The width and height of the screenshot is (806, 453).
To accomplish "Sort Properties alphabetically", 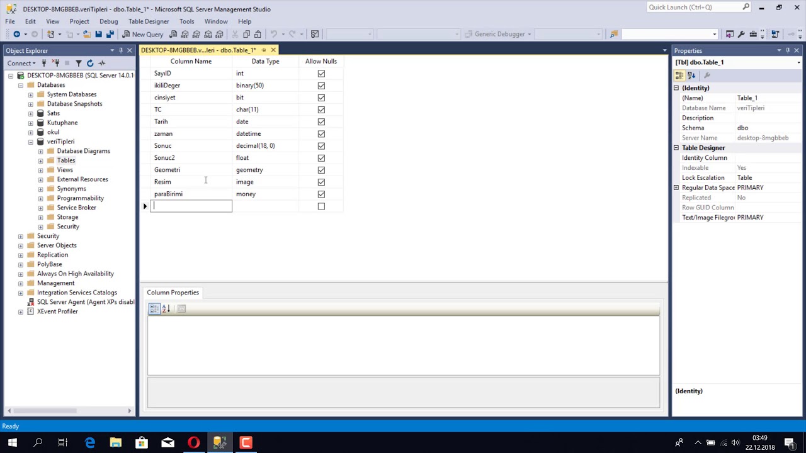I will [691, 75].
